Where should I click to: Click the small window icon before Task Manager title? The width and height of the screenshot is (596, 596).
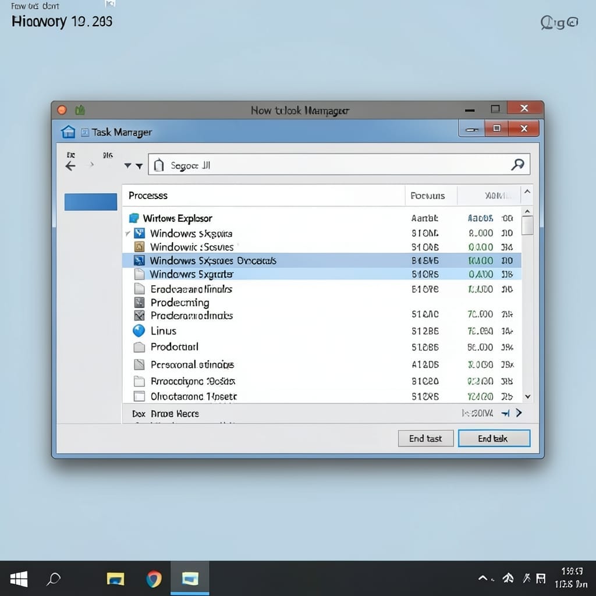pos(85,132)
